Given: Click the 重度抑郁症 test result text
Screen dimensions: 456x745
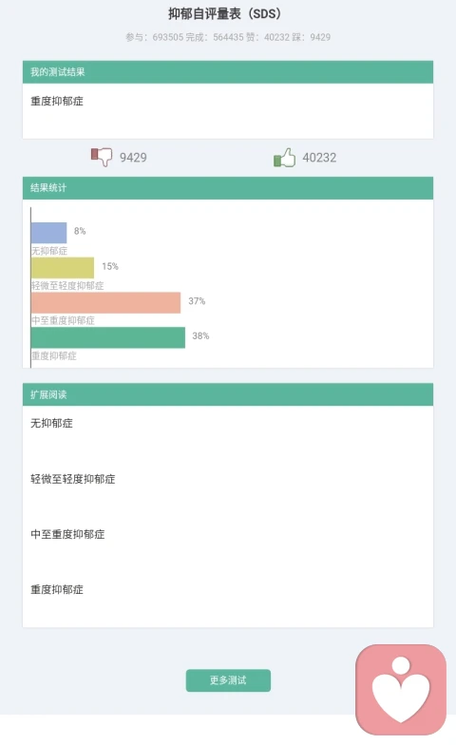Looking at the screenshot, I should tap(57, 101).
